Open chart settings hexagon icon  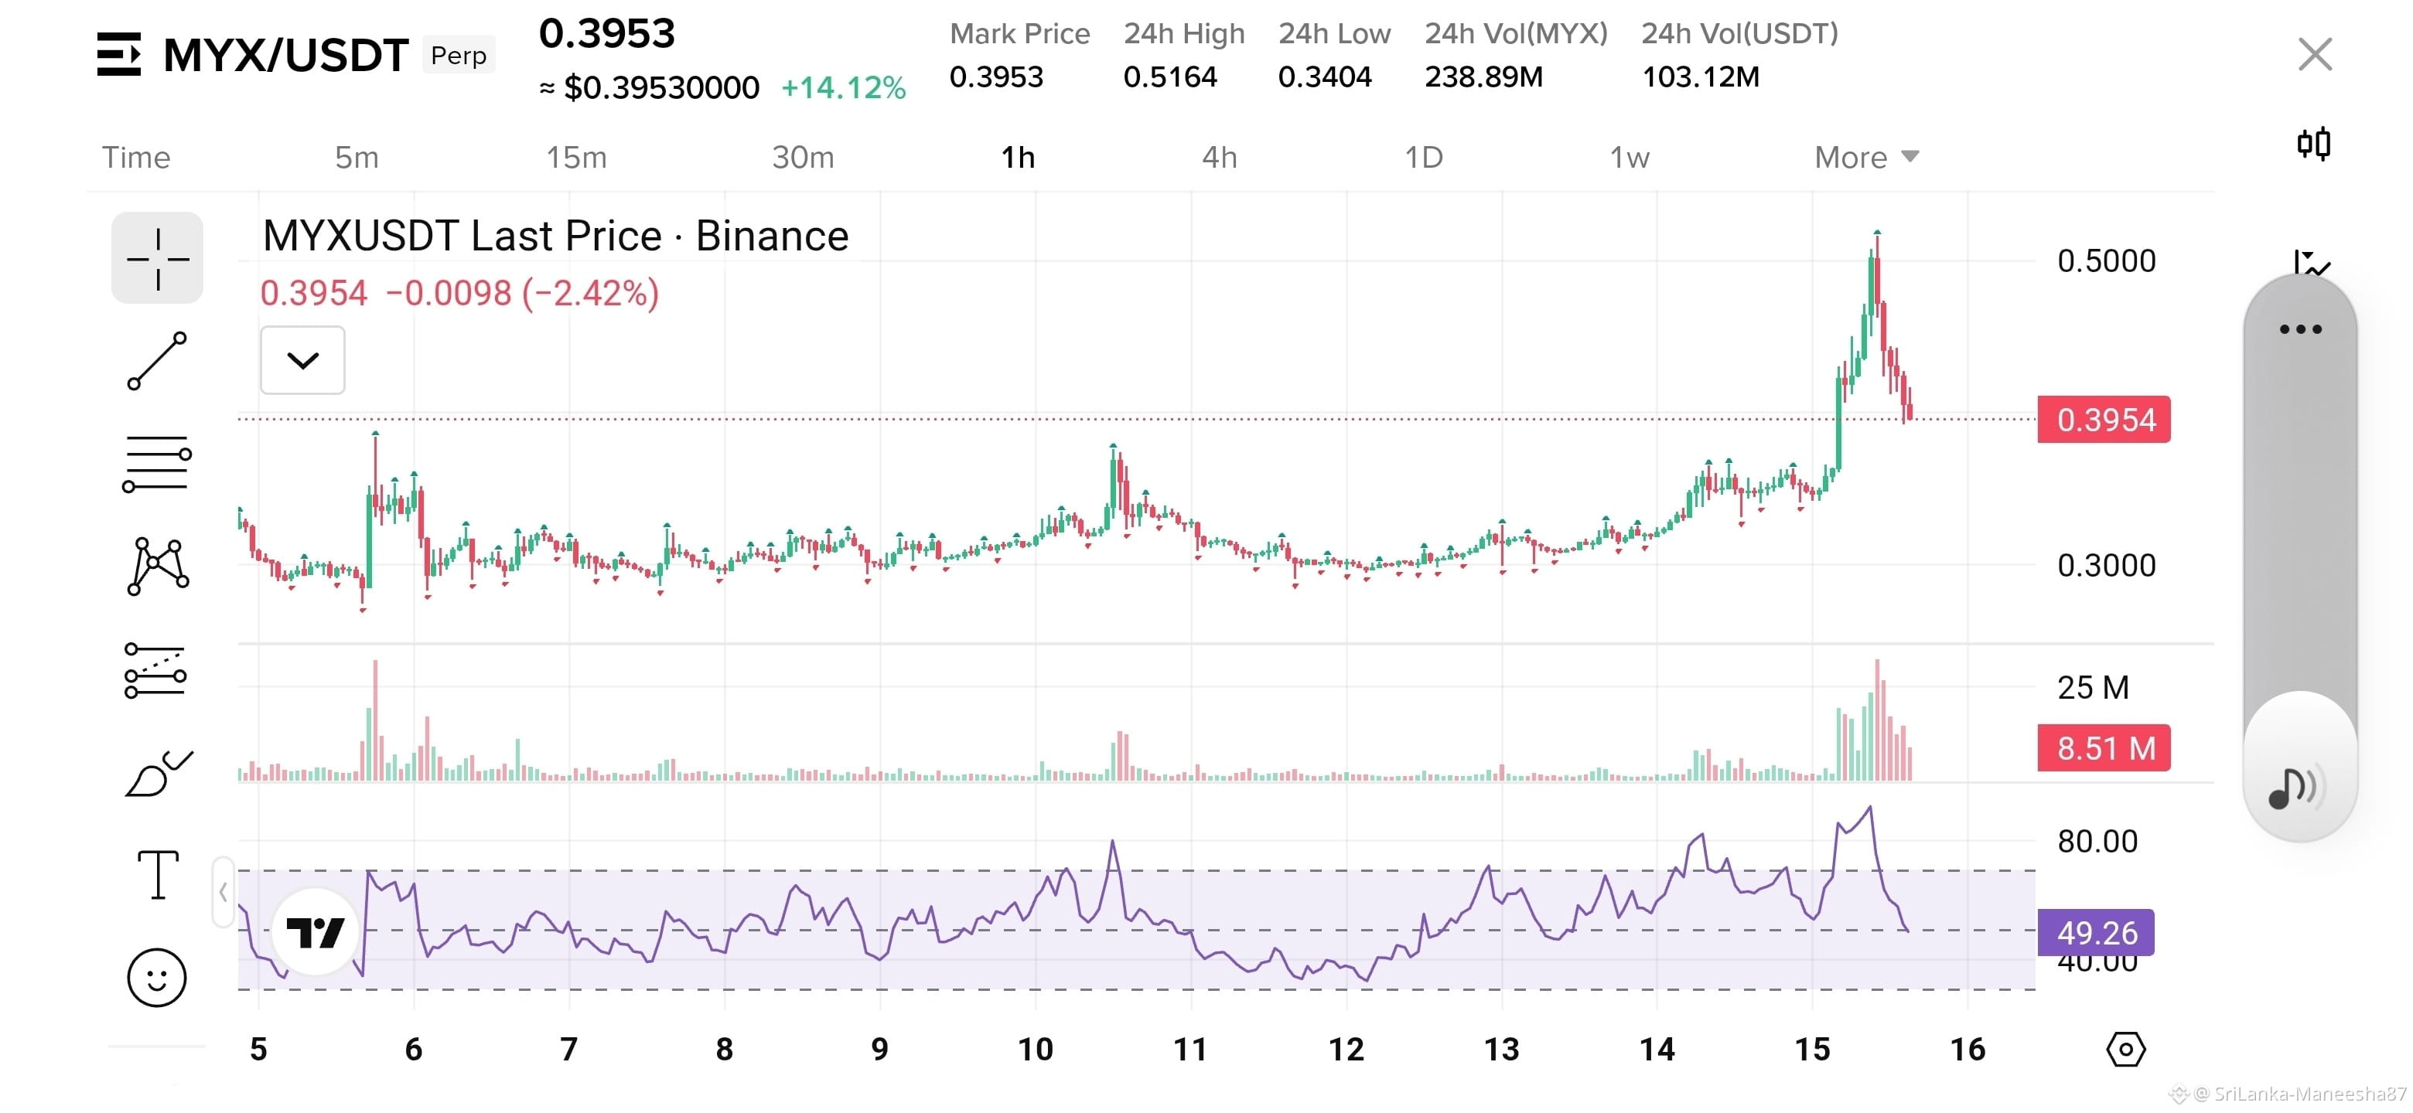(2125, 1050)
